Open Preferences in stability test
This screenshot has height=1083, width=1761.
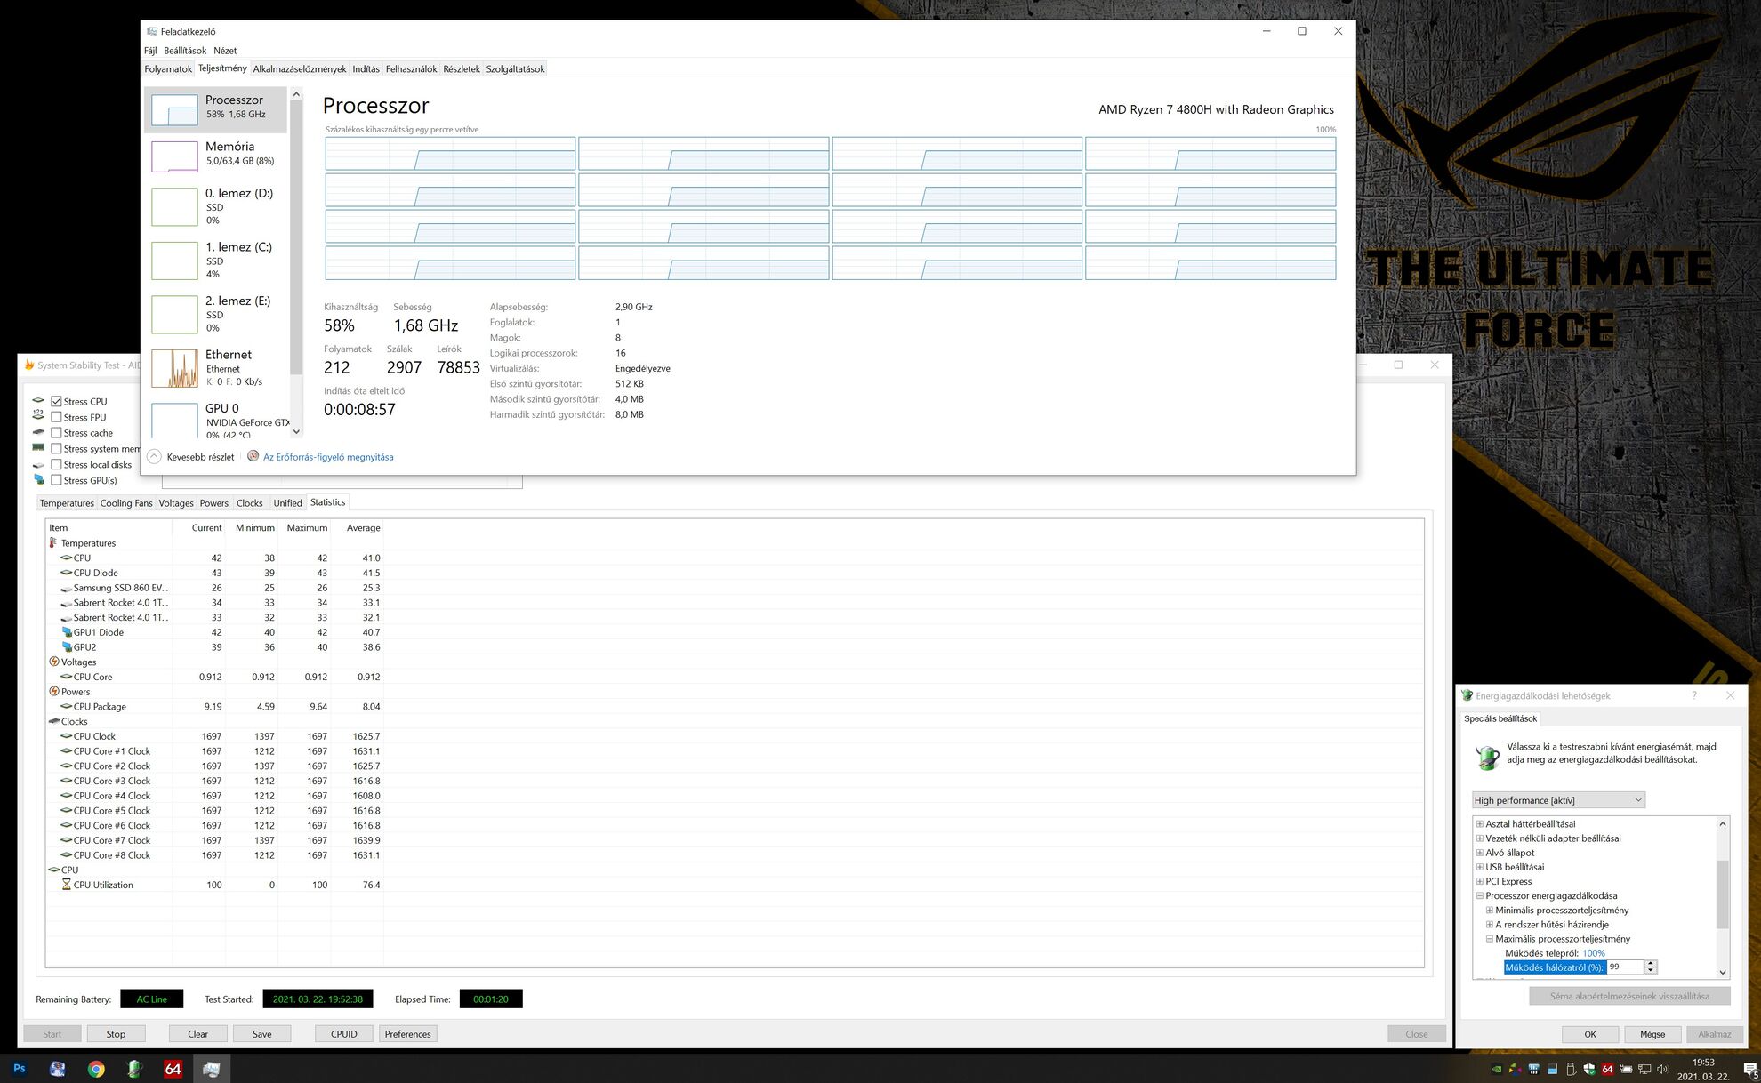[x=408, y=1034]
